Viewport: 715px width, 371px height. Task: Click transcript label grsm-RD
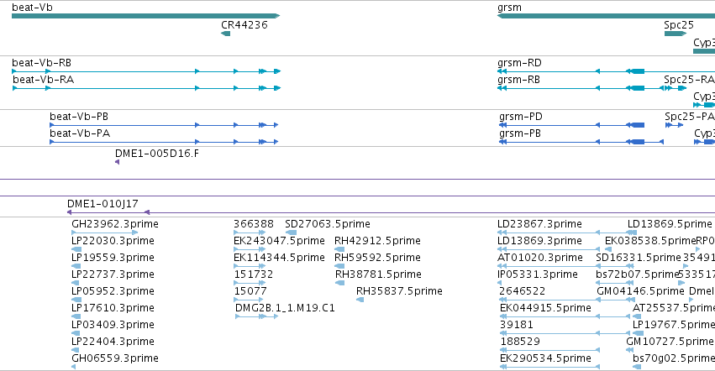tap(519, 63)
